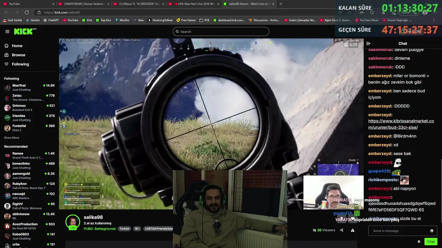This screenshot has width=442, height=248.
Task: Open nexusjd recommended channel
Action: click(29, 196)
